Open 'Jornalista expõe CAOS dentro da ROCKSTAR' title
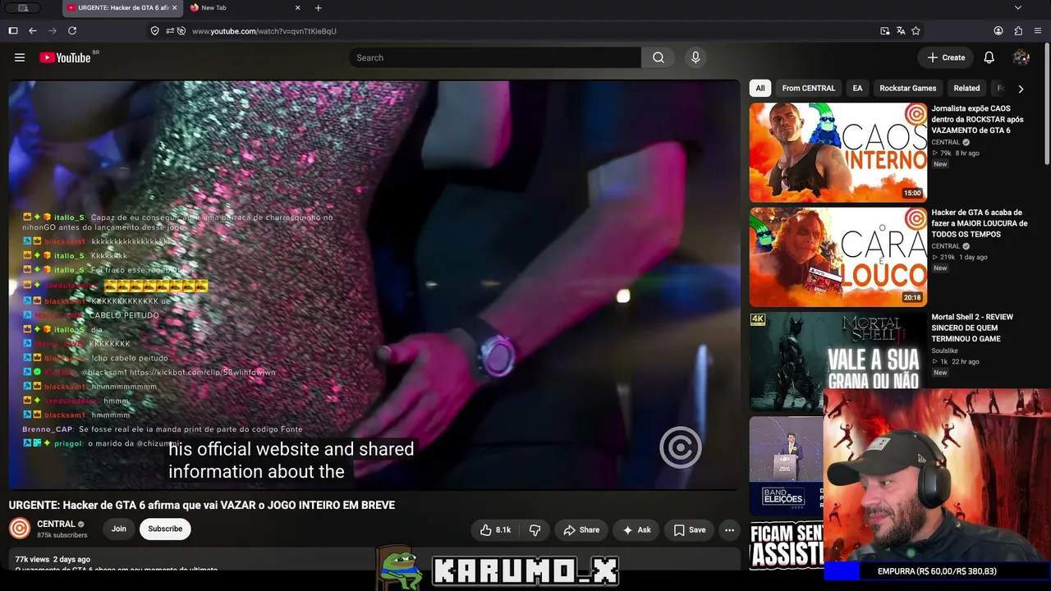The width and height of the screenshot is (1051, 591). click(x=977, y=120)
